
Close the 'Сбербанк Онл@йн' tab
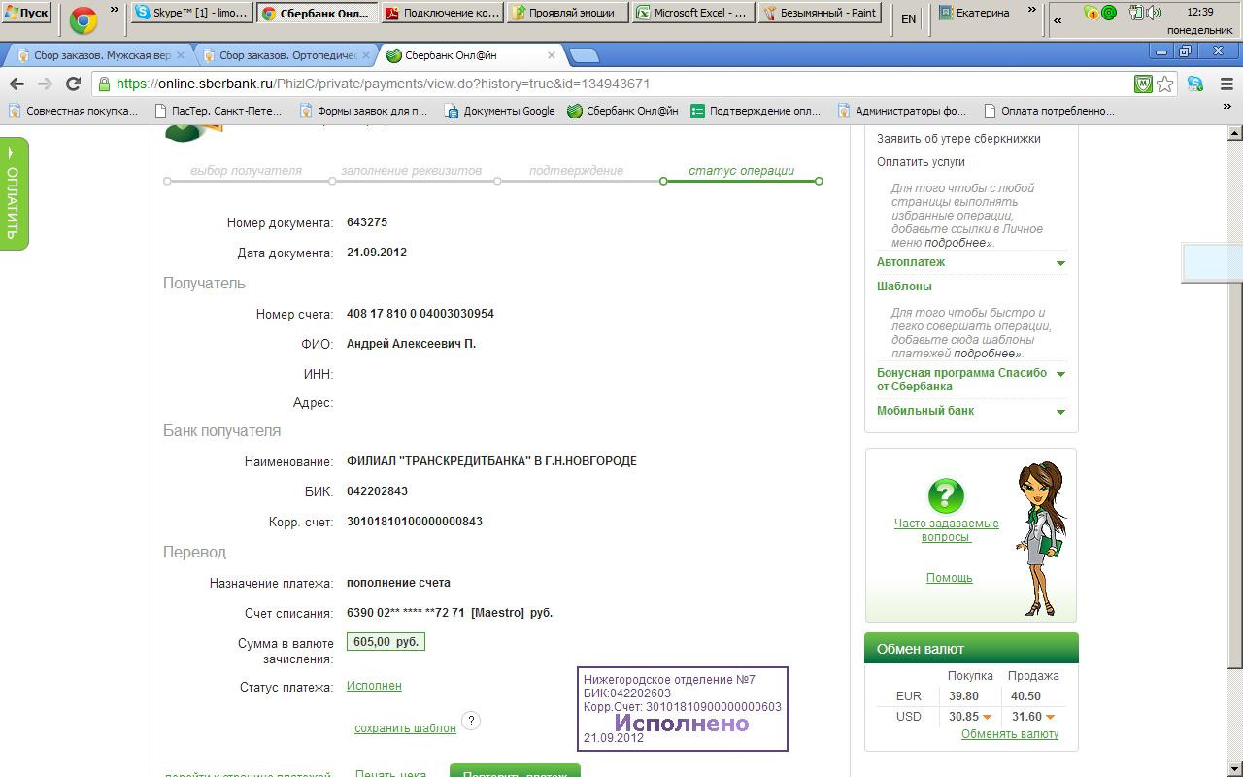550,55
